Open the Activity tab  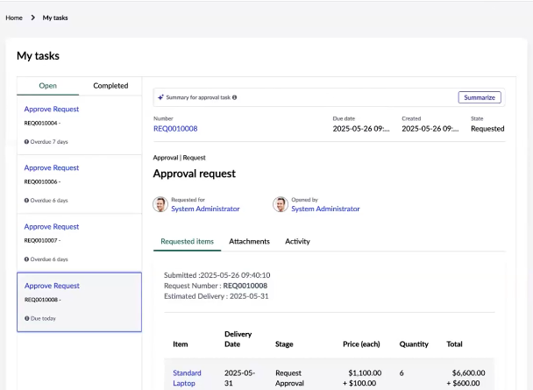[x=297, y=242]
